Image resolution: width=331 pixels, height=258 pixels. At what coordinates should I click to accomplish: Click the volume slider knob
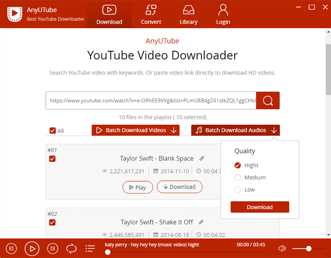pyautogui.click(x=308, y=249)
